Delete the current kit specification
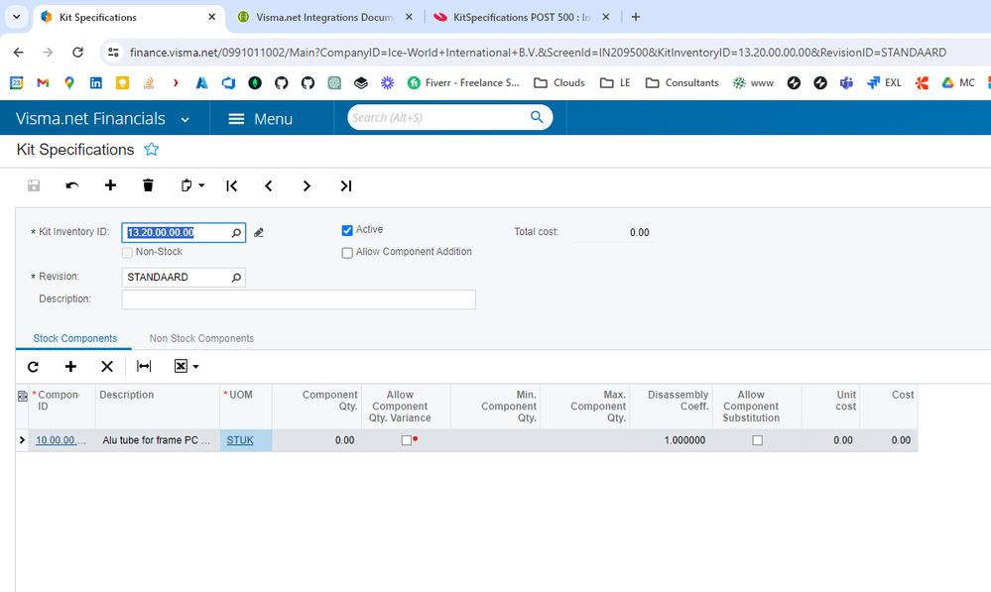Image resolution: width=991 pixels, height=592 pixels. [148, 185]
